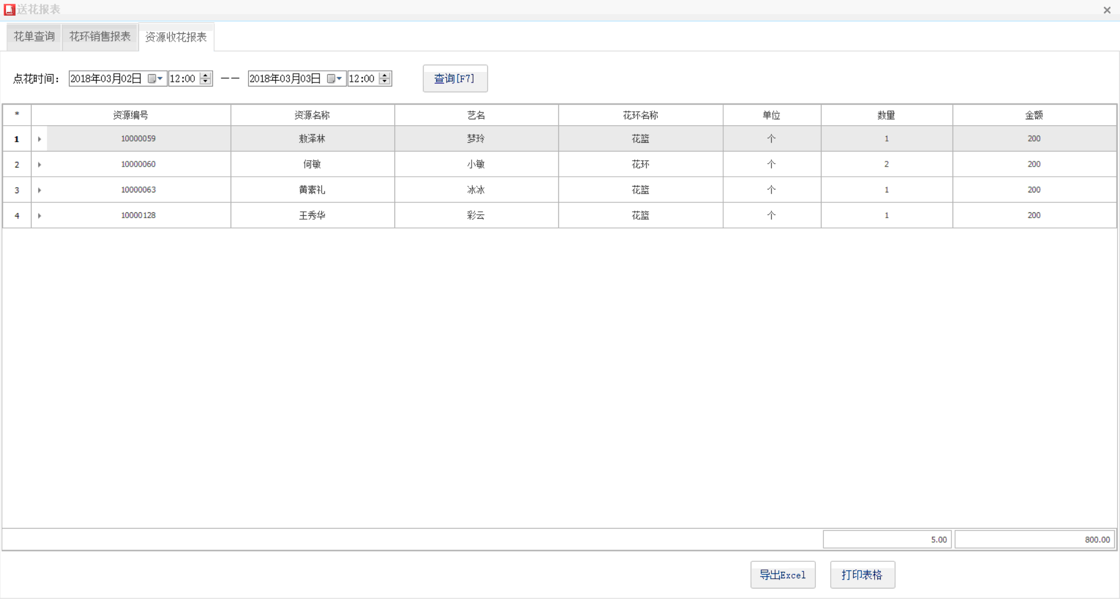This screenshot has width=1120, height=600.
Task: Click the 花环名称 column header
Action: point(641,115)
